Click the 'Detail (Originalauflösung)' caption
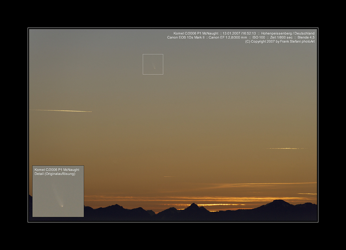 coord(55,174)
